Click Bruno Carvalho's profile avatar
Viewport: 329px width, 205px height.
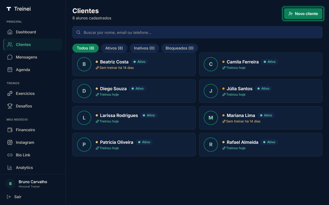click(10, 184)
